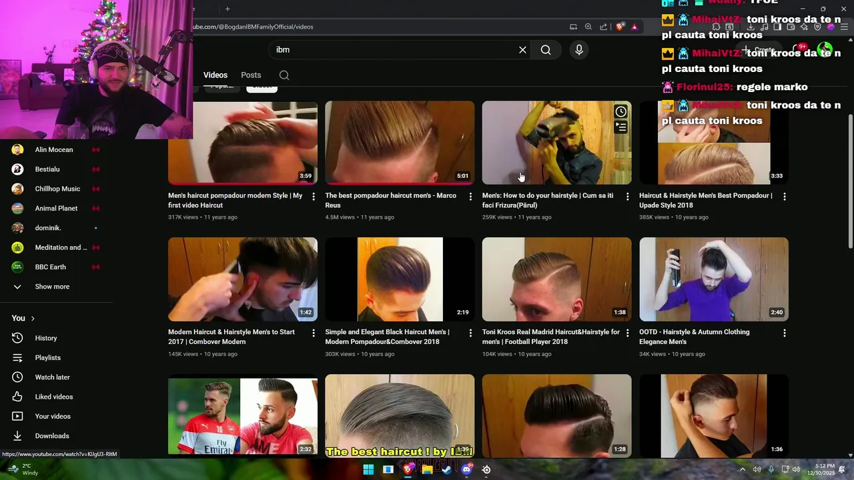Add 'How to do your hairstyle' to Watch later
The image size is (854, 480).
(621, 111)
